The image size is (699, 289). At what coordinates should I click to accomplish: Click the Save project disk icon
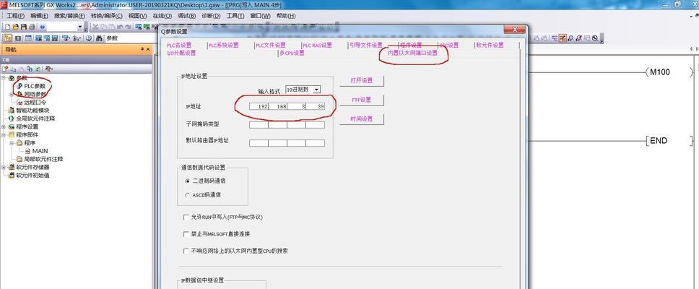[x=24, y=27]
